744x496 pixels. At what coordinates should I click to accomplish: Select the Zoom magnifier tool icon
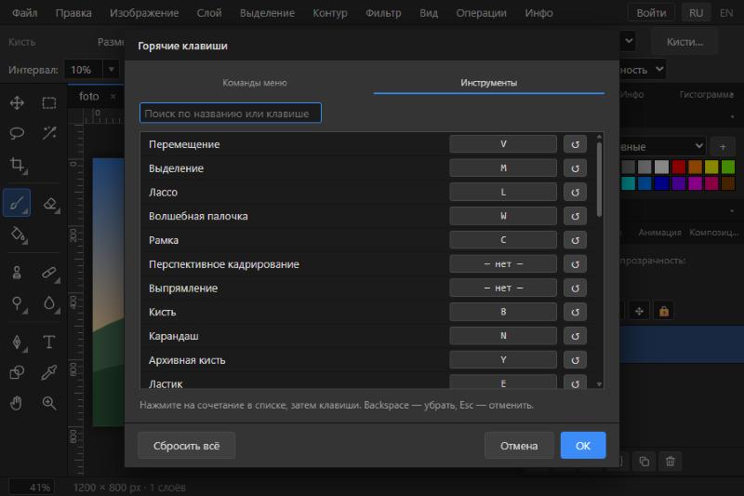(49, 403)
